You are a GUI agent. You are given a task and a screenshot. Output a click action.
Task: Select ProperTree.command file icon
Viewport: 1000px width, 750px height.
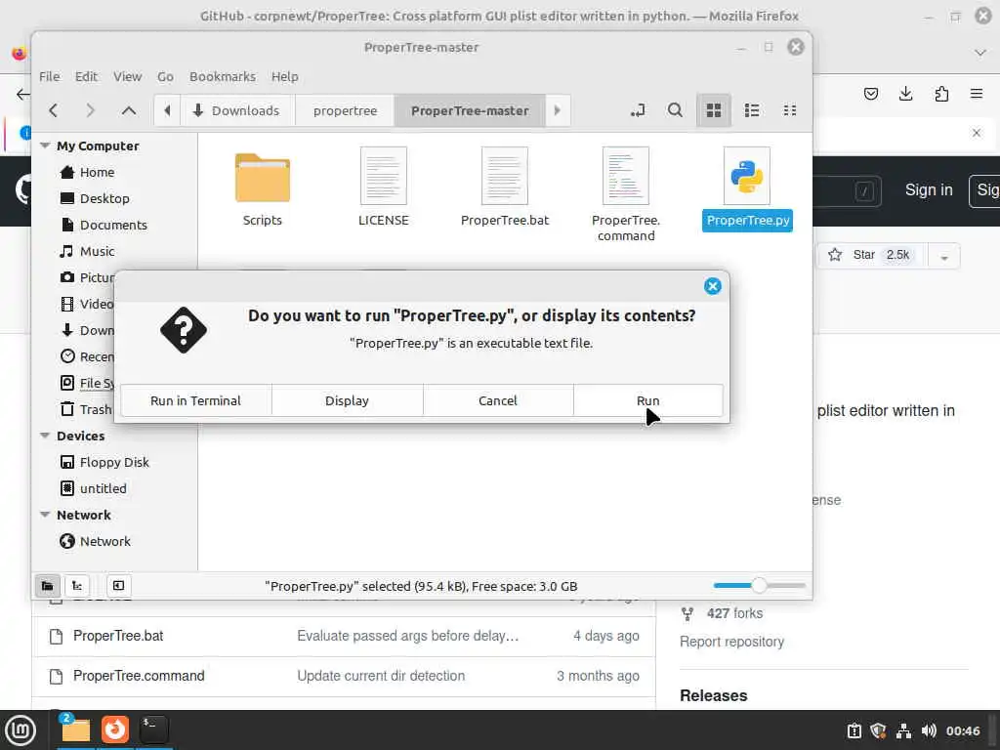(626, 194)
